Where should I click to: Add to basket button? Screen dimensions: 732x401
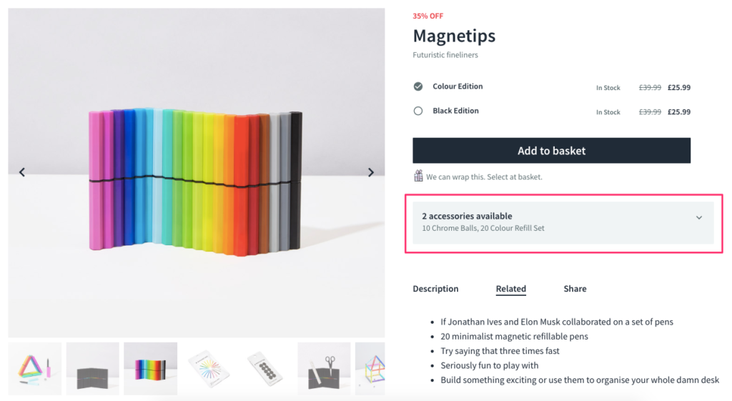tap(551, 150)
